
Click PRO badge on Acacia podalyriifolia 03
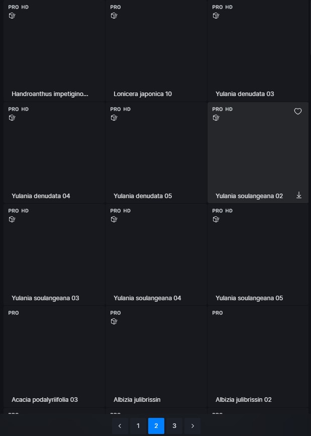click(x=14, y=313)
